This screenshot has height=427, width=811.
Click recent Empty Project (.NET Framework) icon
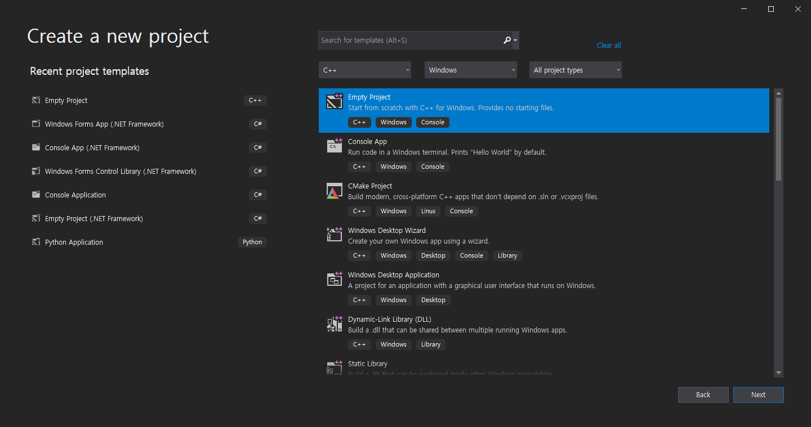[36, 218]
